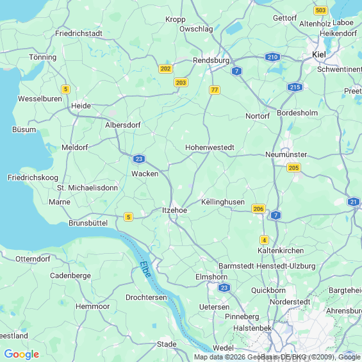This screenshot has width=362, height=362.
Task: Click the Brunsbüttel town label
Action: [88, 223]
